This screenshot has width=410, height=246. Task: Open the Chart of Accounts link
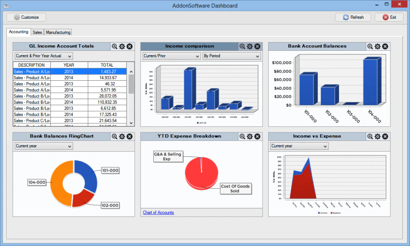[x=158, y=213]
